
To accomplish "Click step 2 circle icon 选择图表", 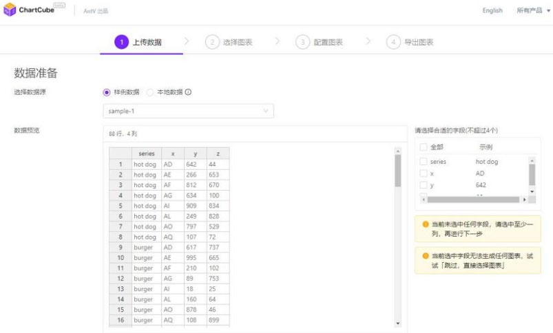I will pos(212,42).
